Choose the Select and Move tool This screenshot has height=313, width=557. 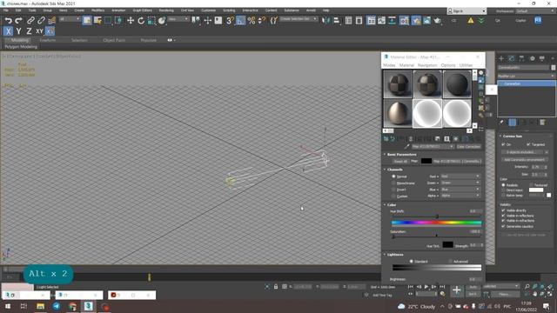pyautogui.click(x=131, y=21)
